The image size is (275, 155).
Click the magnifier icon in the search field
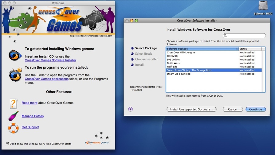coord(225,36)
